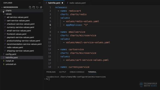Open ad-service-values.yaml in the file tree
The image size is (160, 90).
click(x=17, y=17)
